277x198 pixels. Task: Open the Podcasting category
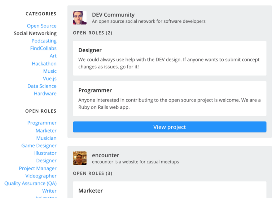(44, 41)
